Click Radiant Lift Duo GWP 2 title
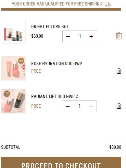Viewport: 126px width, 168px height. pos(54,96)
